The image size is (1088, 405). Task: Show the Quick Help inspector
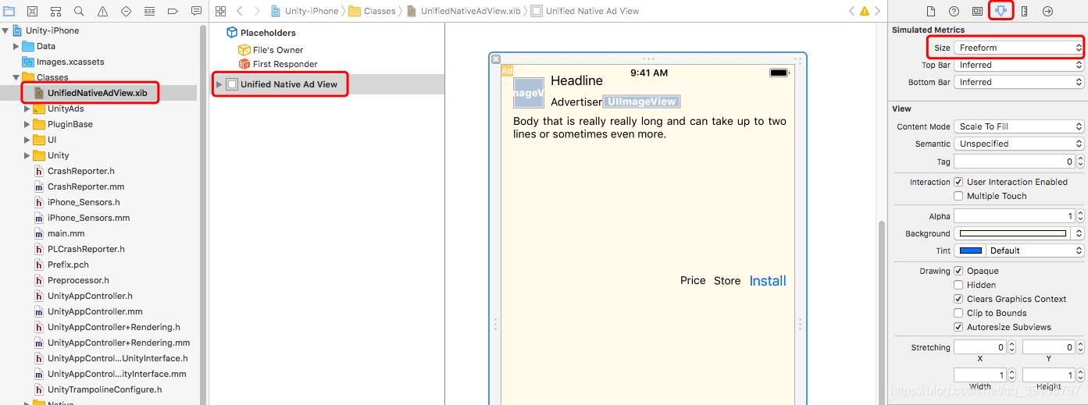[x=954, y=11]
